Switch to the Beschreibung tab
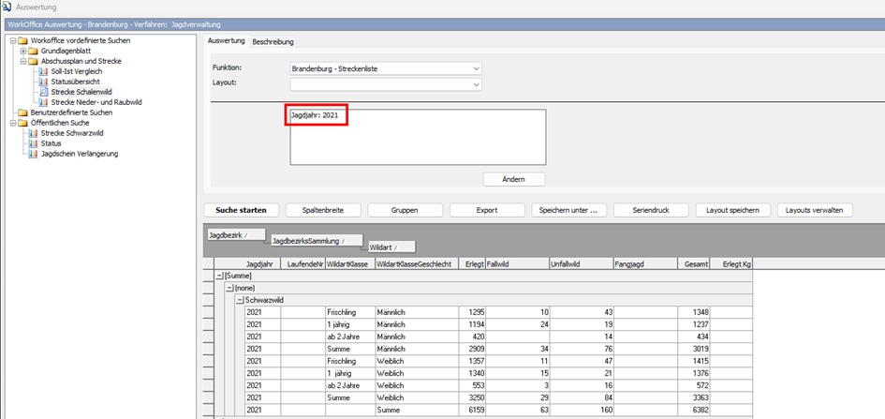The height and width of the screenshot is (419, 885). click(273, 41)
